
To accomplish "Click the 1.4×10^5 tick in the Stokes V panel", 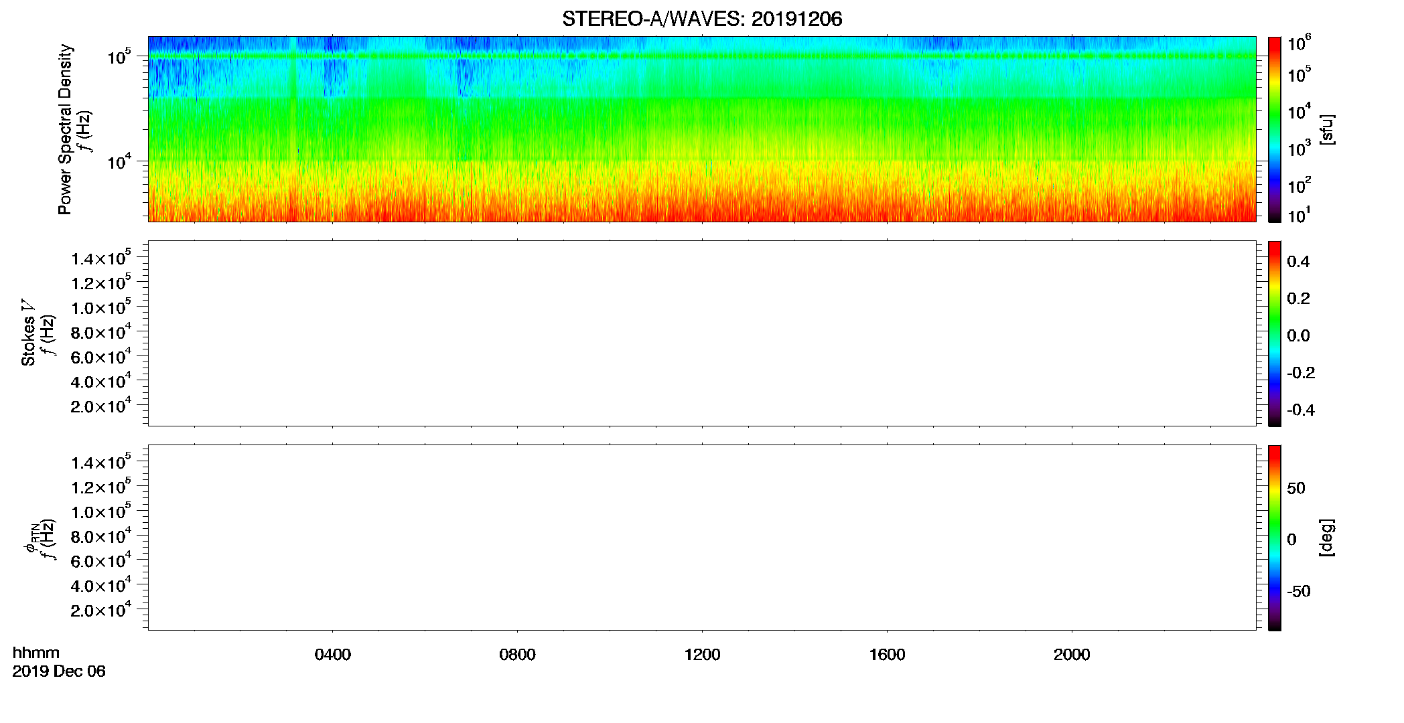I will tap(101, 258).
